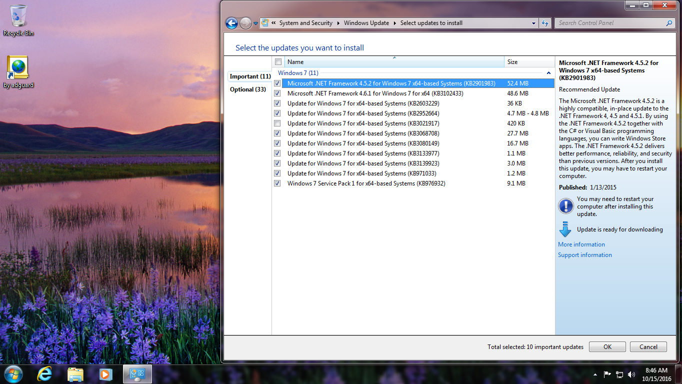
Task: Show hidden icons arrow in system tray
Action: [595, 374]
